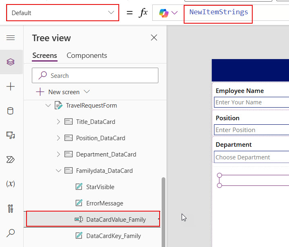
Task: Open the Copilot formula assistant icon
Action: (x=164, y=13)
